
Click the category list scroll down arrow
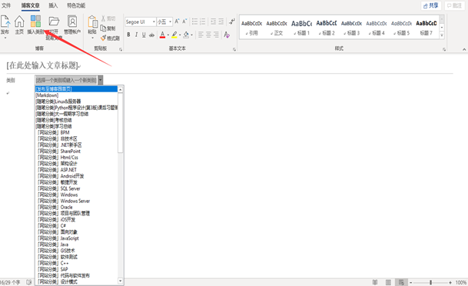click(121, 281)
